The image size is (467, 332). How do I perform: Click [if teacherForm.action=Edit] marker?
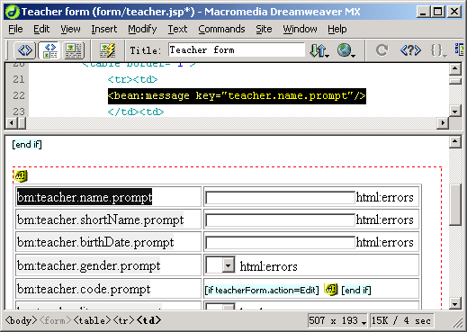(262, 290)
